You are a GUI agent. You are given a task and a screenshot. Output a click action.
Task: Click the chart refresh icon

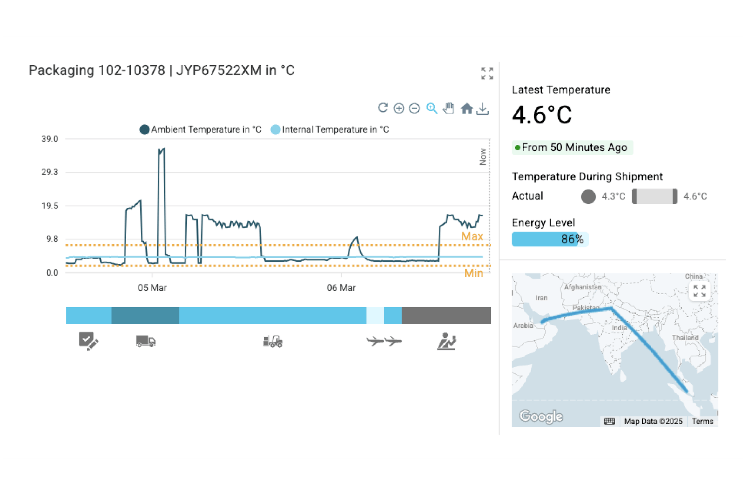point(383,108)
